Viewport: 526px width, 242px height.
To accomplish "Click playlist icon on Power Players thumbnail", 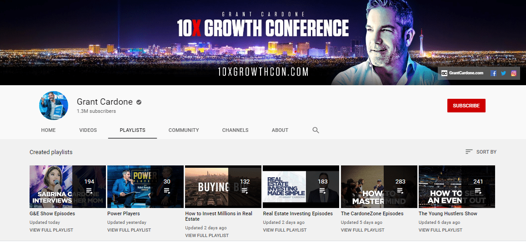I will [167, 191].
